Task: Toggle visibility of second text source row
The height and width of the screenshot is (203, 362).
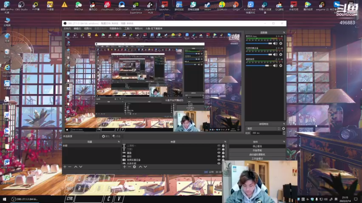Action: (x=219, y=149)
